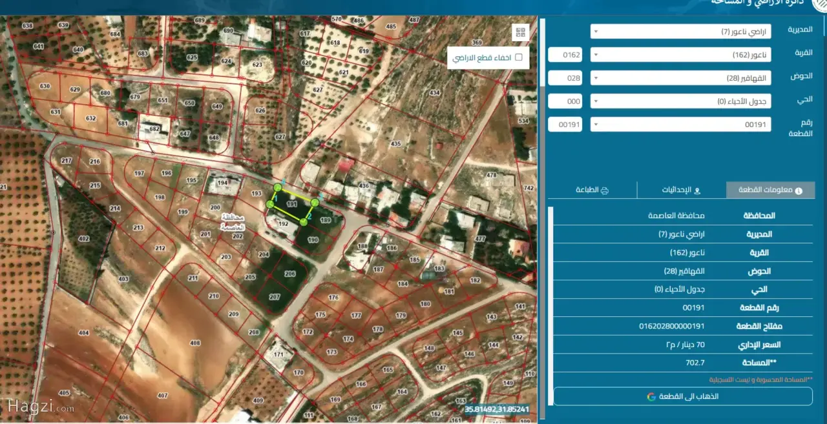Click the parcel key value 016202800000191
827x424 pixels.
(672, 327)
